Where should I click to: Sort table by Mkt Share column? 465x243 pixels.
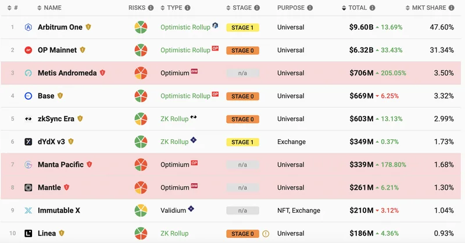click(x=424, y=8)
